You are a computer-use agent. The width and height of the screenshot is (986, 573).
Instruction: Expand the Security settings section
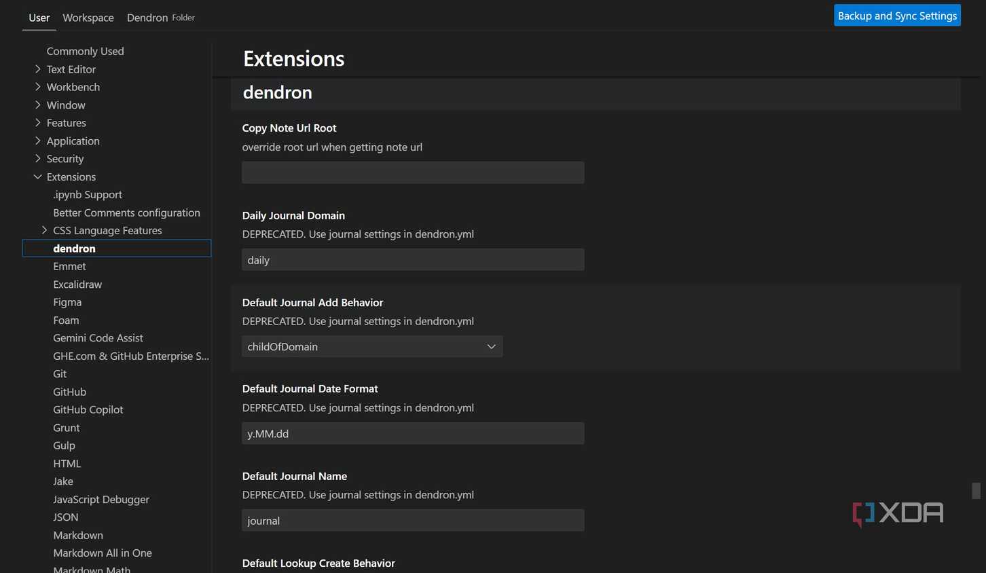pos(38,159)
